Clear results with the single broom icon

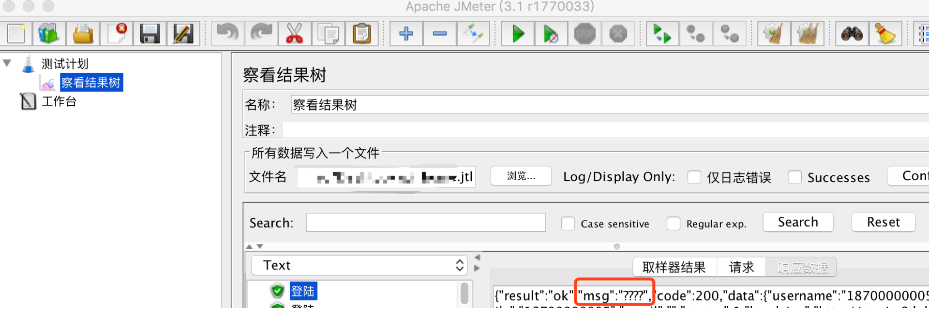pyautogui.click(x=774, y=34)
